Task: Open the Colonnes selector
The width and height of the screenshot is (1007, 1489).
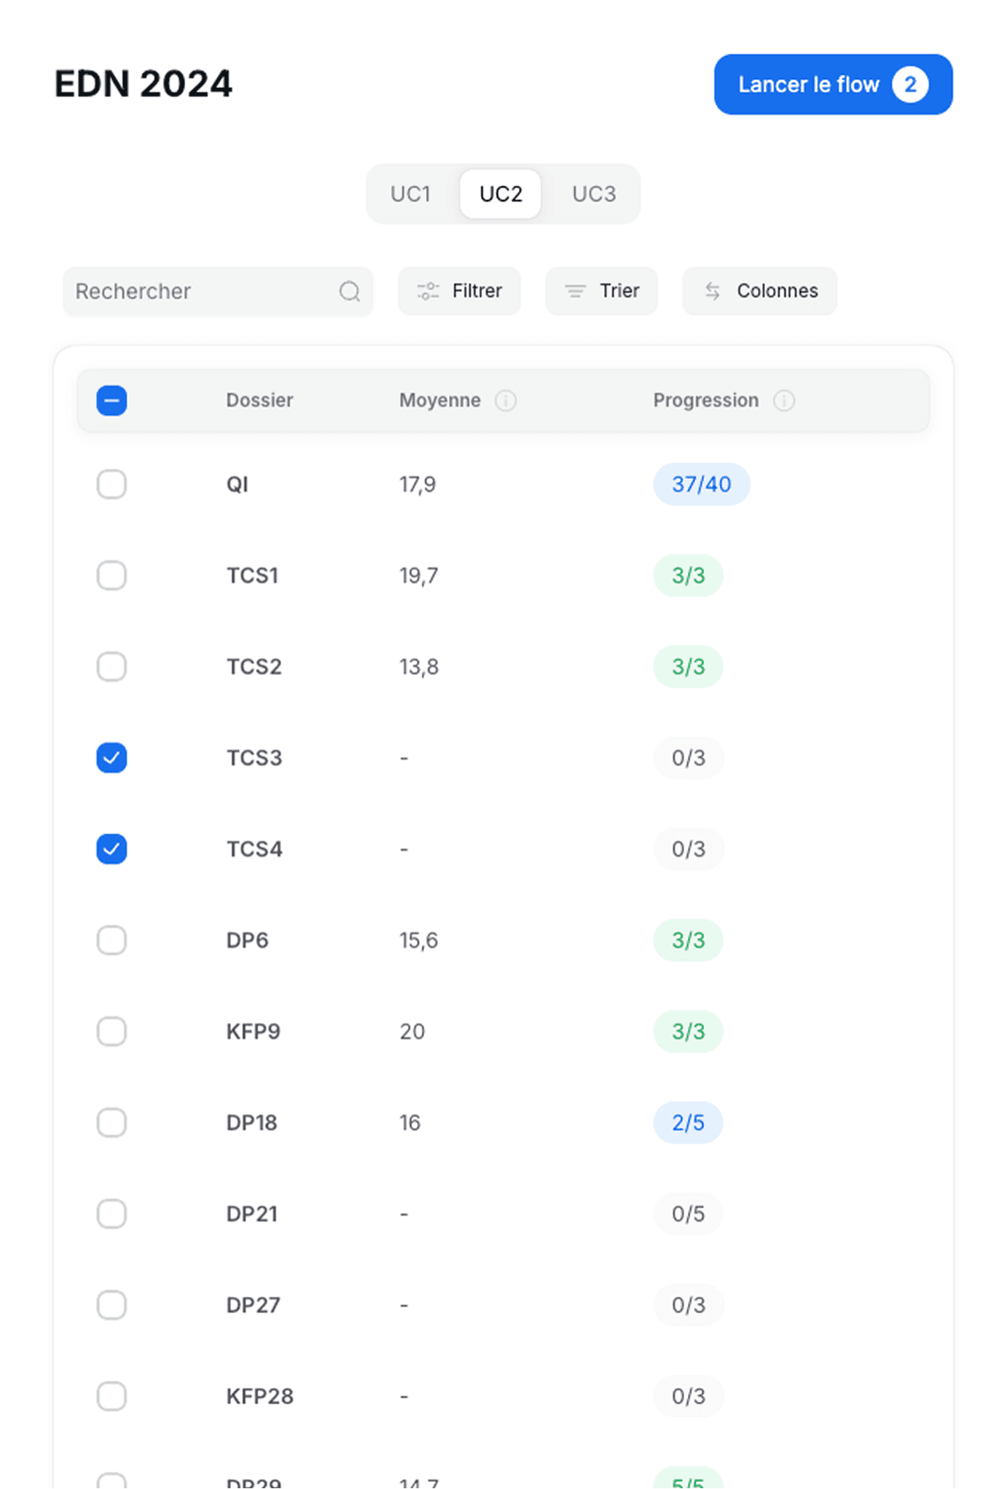Action: coord(760,291)
